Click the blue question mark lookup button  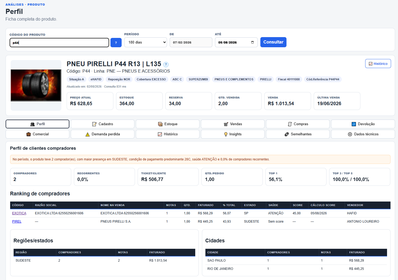[x=116, y=42]
